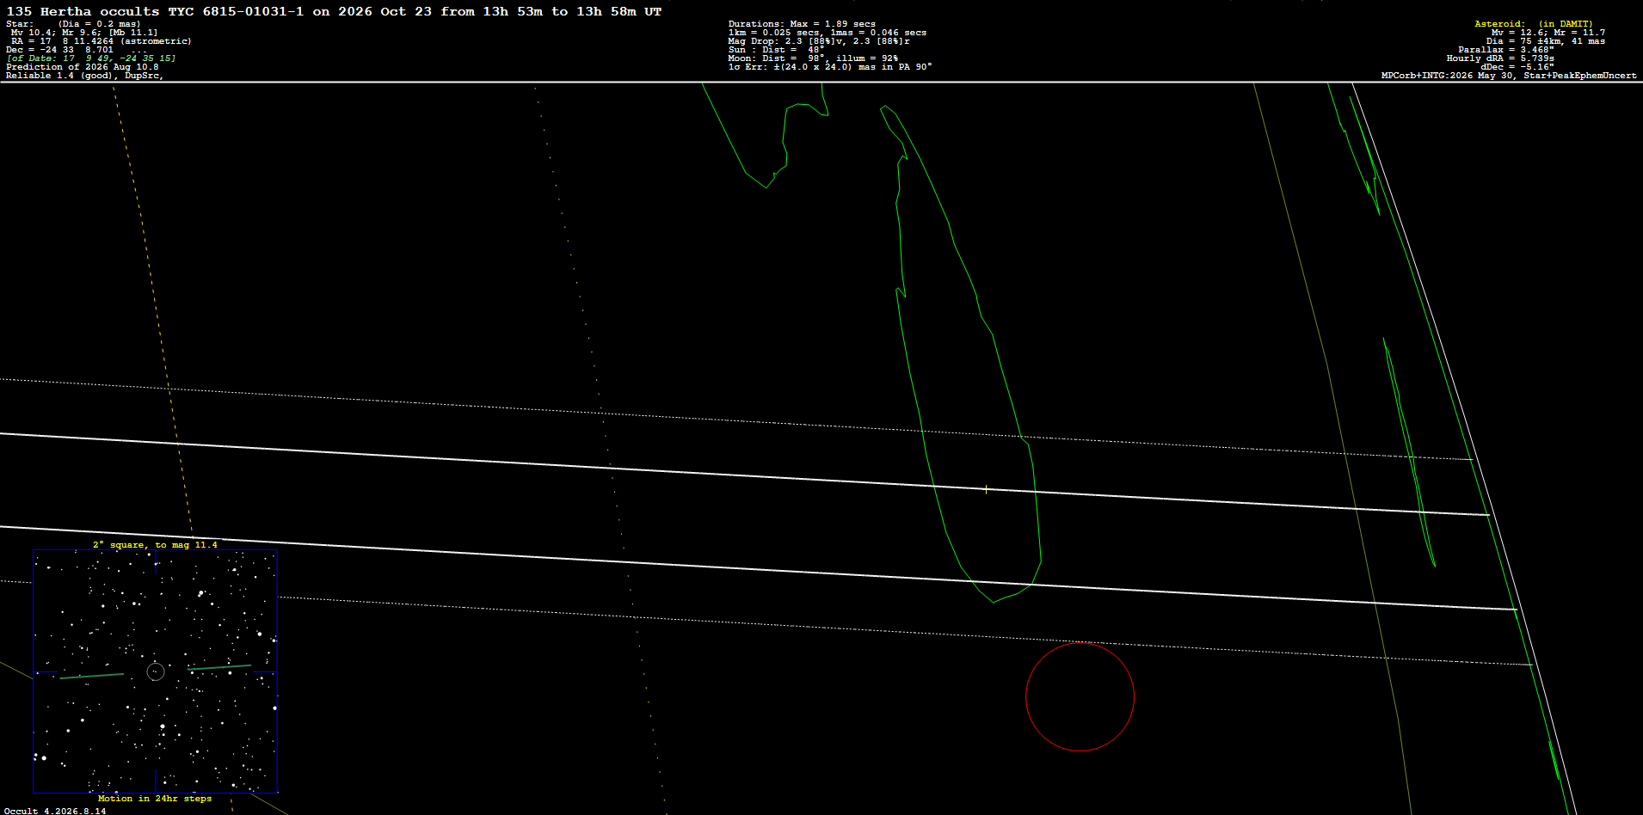Click the yellow center marker on the path line
The height and width of the screenshot is (815, 1643).
(986, 489)
